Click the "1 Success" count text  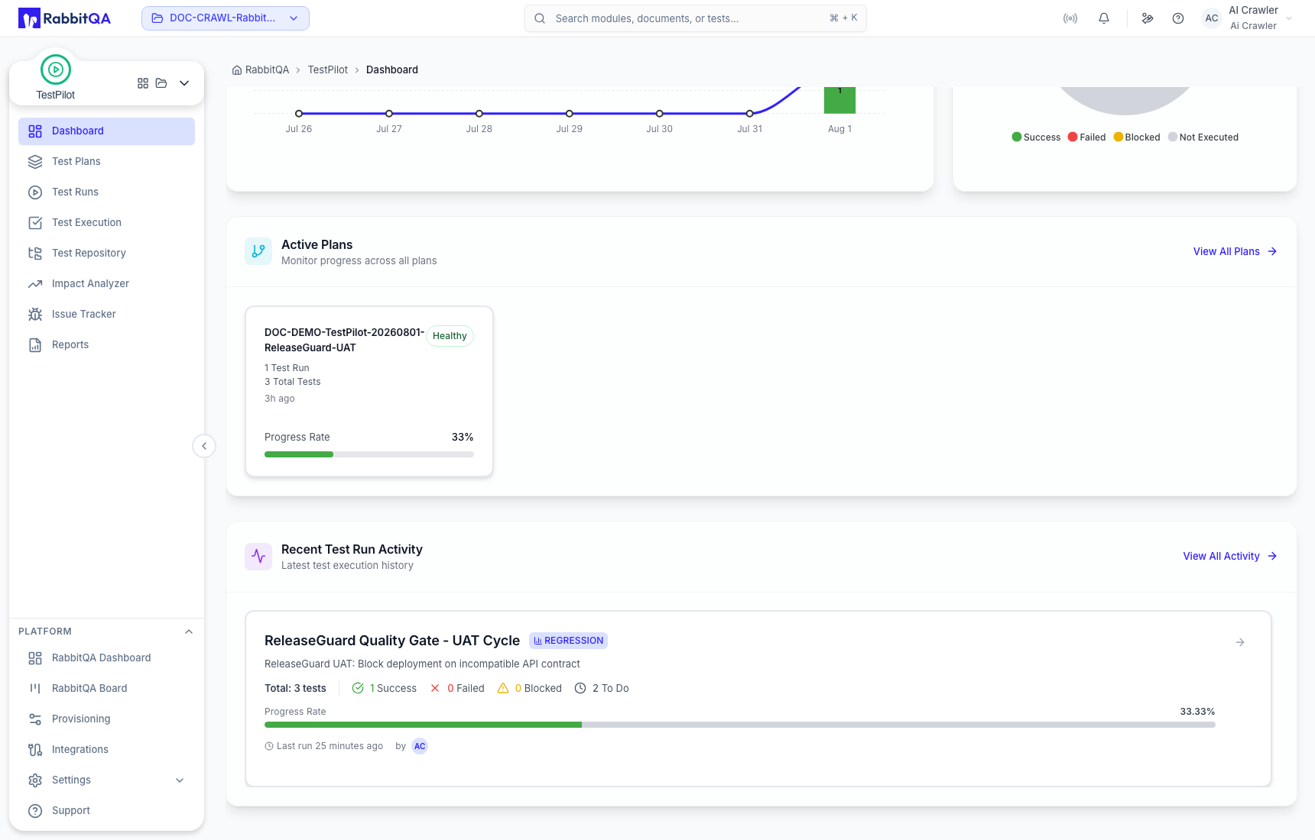tap(393, 688)
